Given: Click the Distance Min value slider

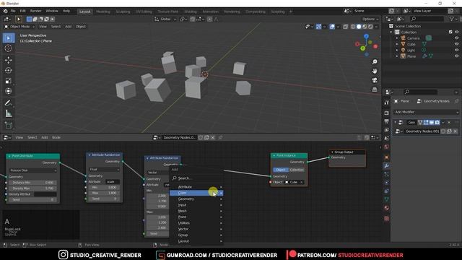Looking at the screenshot, I should pyautogui.click(x=32, y=183).
